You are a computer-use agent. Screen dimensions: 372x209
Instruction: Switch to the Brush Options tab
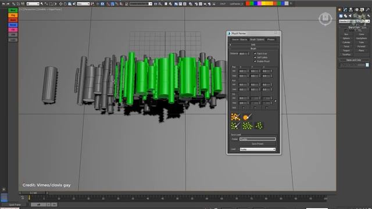[x=257, y=39]
